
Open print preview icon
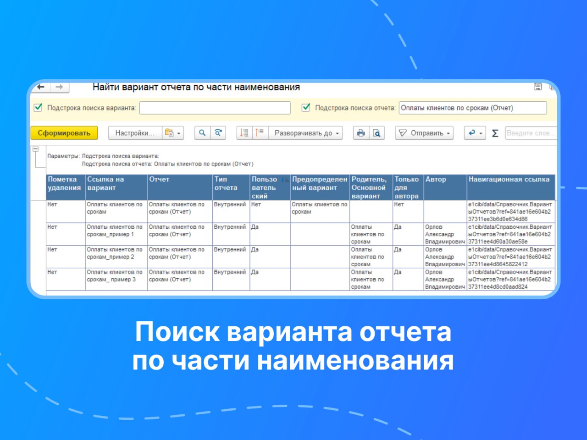coord(377,133)
